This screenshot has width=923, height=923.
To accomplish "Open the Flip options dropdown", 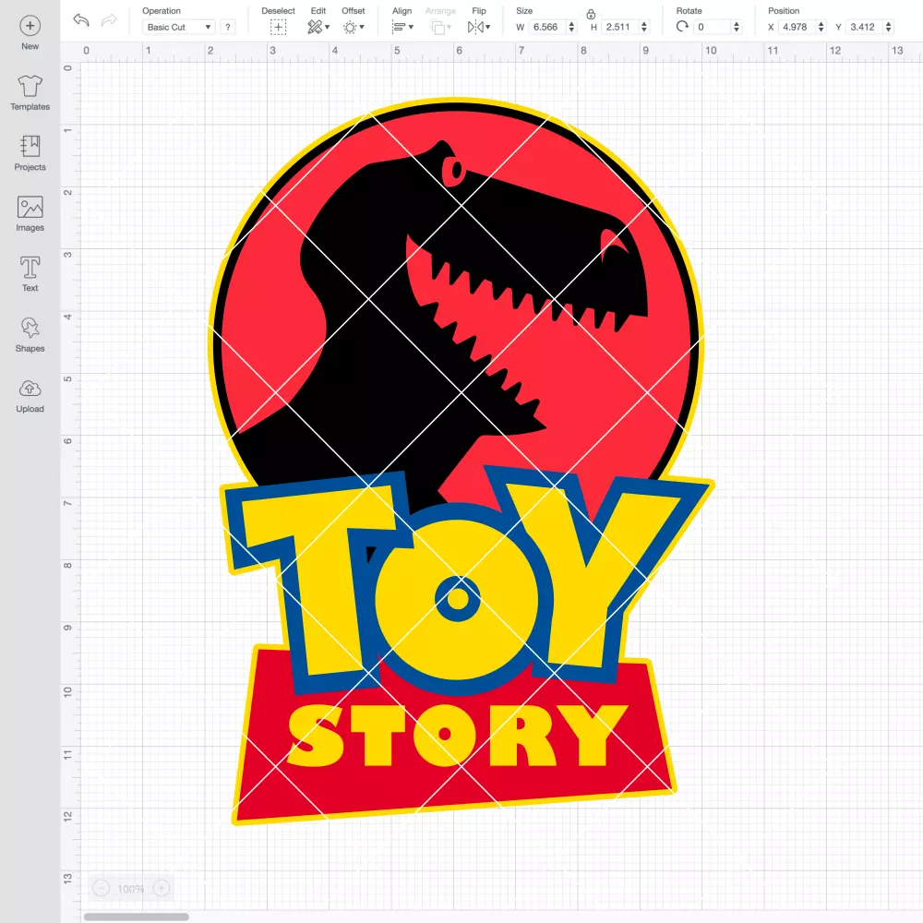I will click(478, 27).
